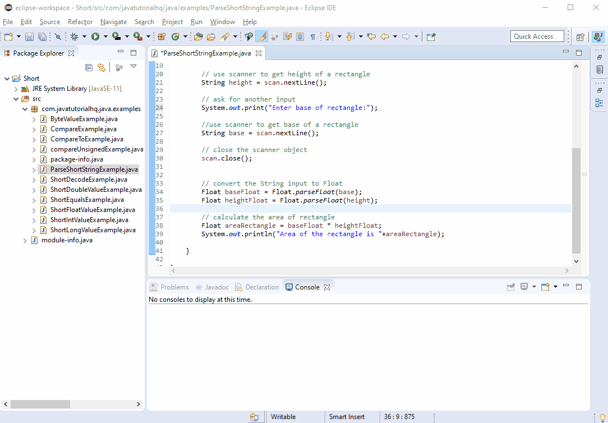Open Package Explorer View Menu triangle

click(133, 66)
